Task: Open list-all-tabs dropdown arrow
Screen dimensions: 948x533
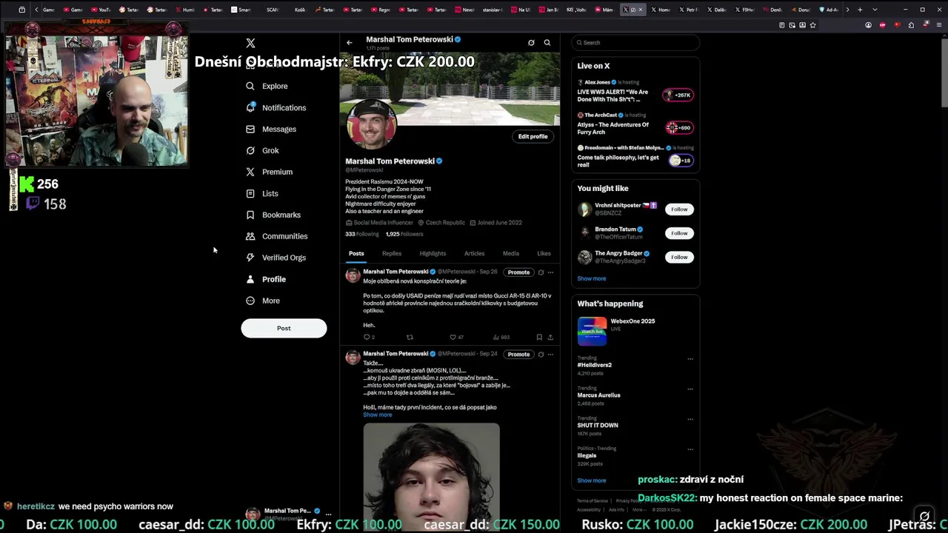Action: pyautogui.click(x=875, y=10)
